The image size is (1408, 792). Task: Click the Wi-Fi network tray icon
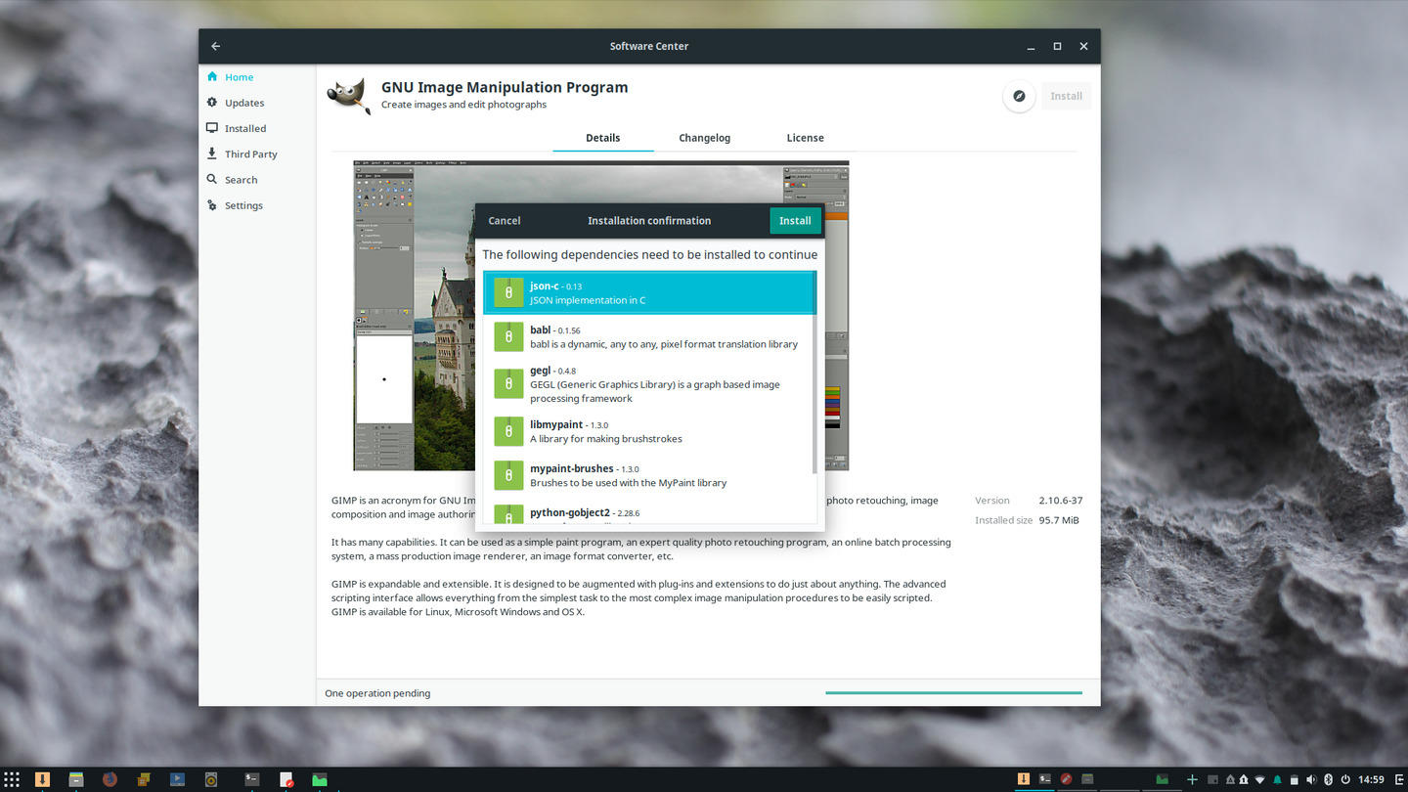click(1259, 779)
